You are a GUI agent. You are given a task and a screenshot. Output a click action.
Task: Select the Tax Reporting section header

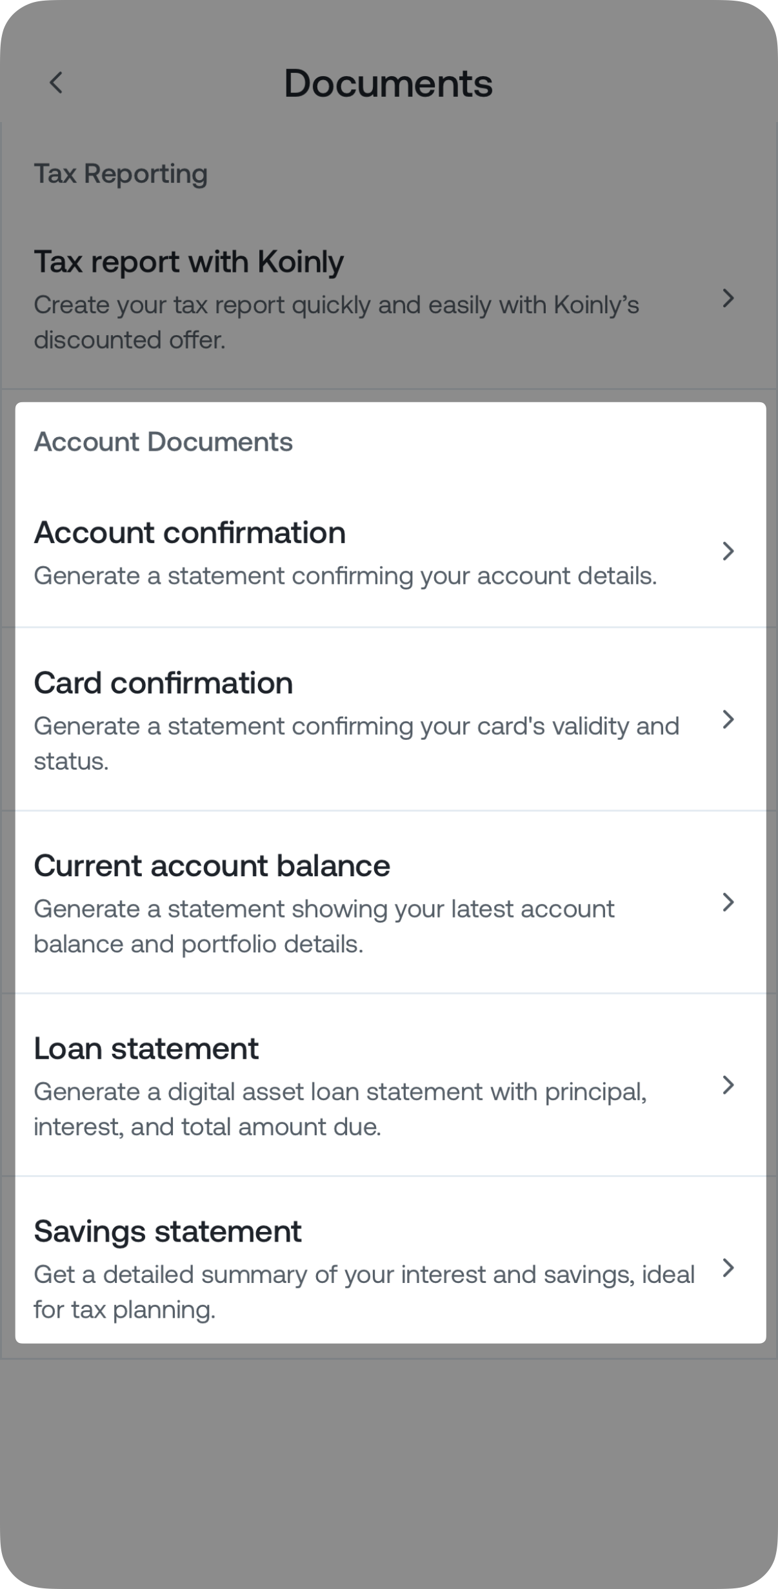pos(121,172)
